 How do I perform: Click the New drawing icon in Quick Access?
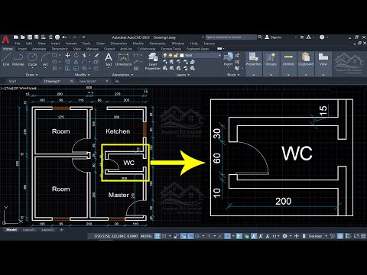(16, 37)
